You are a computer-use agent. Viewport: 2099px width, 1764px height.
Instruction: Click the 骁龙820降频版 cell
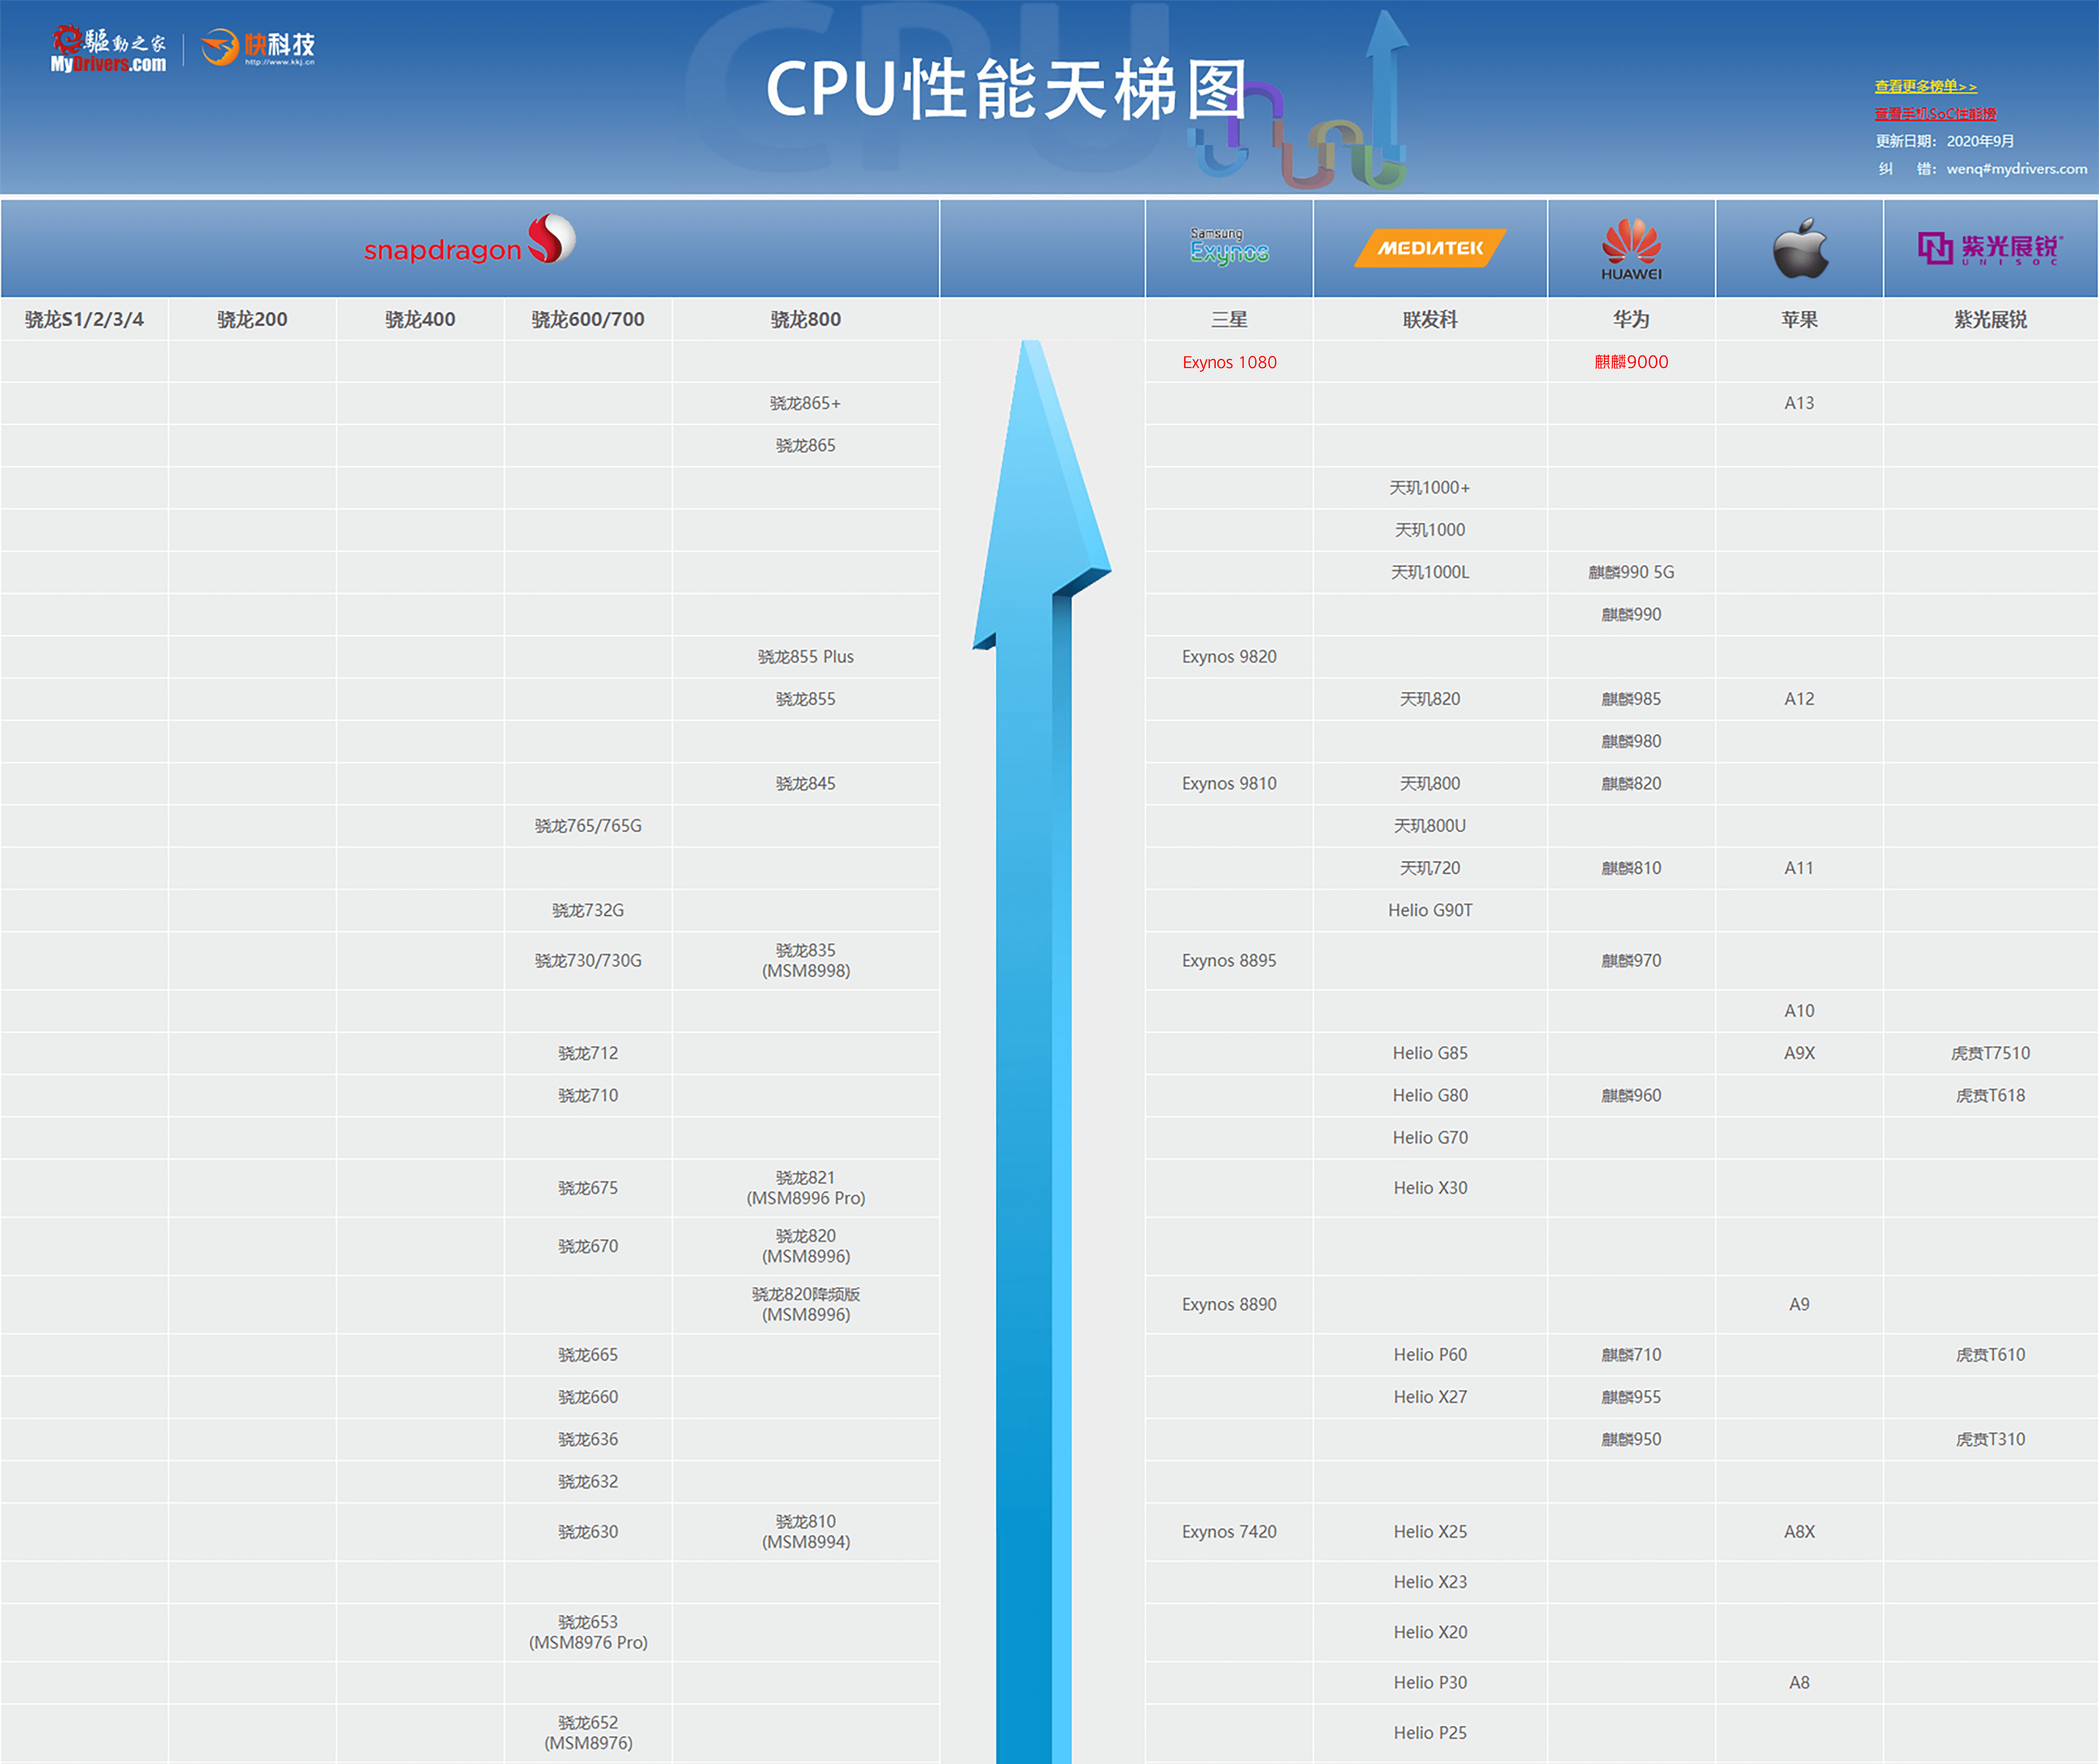[806, 1304]
